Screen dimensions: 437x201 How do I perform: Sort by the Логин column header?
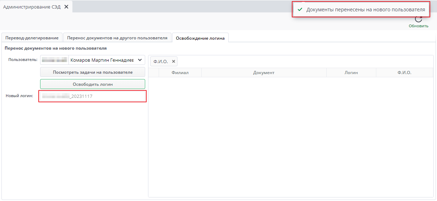(x=351, y=72)
